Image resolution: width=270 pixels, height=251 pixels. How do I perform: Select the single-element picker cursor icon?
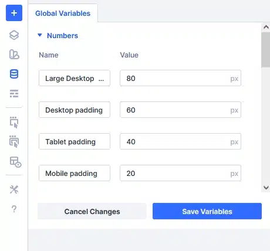pos(14,123)
